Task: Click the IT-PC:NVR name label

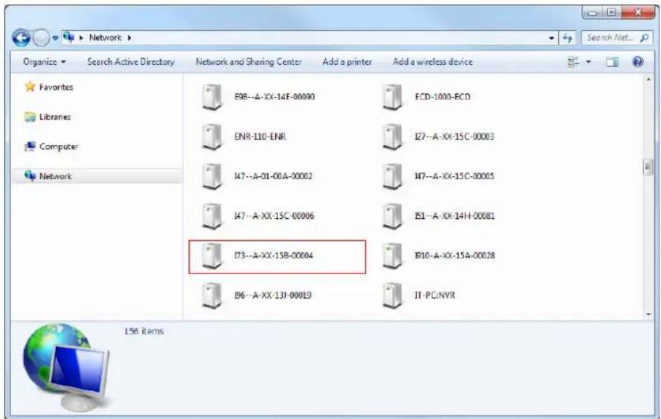Action: click(435, 296)
